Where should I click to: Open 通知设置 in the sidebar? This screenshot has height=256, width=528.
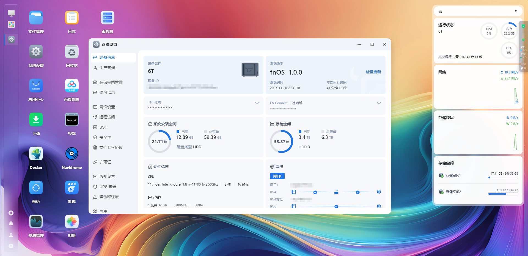113,177
